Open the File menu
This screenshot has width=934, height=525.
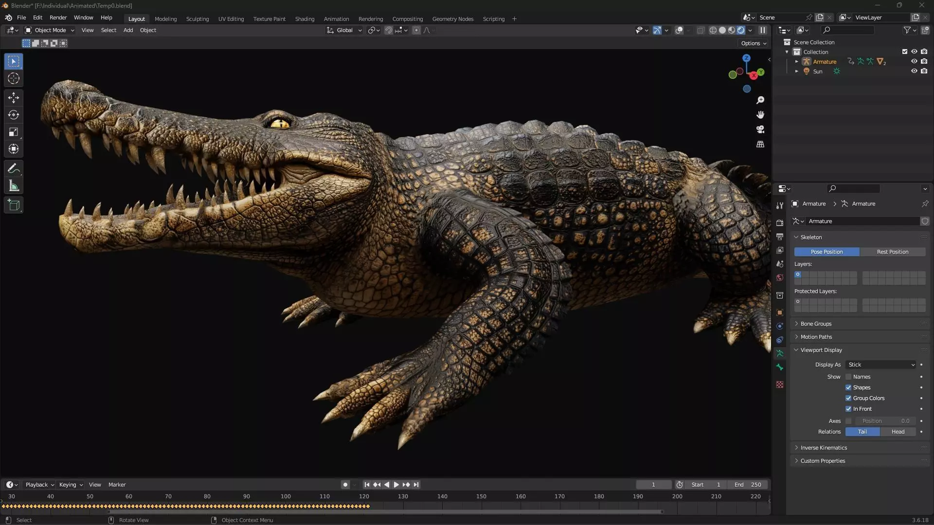point(21,17)
